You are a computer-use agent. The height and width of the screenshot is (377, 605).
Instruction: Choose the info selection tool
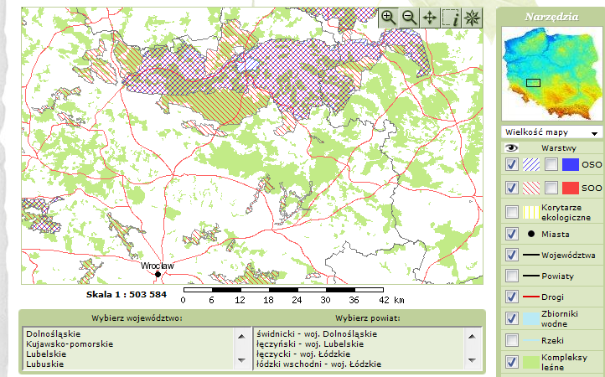click(451, 18)
